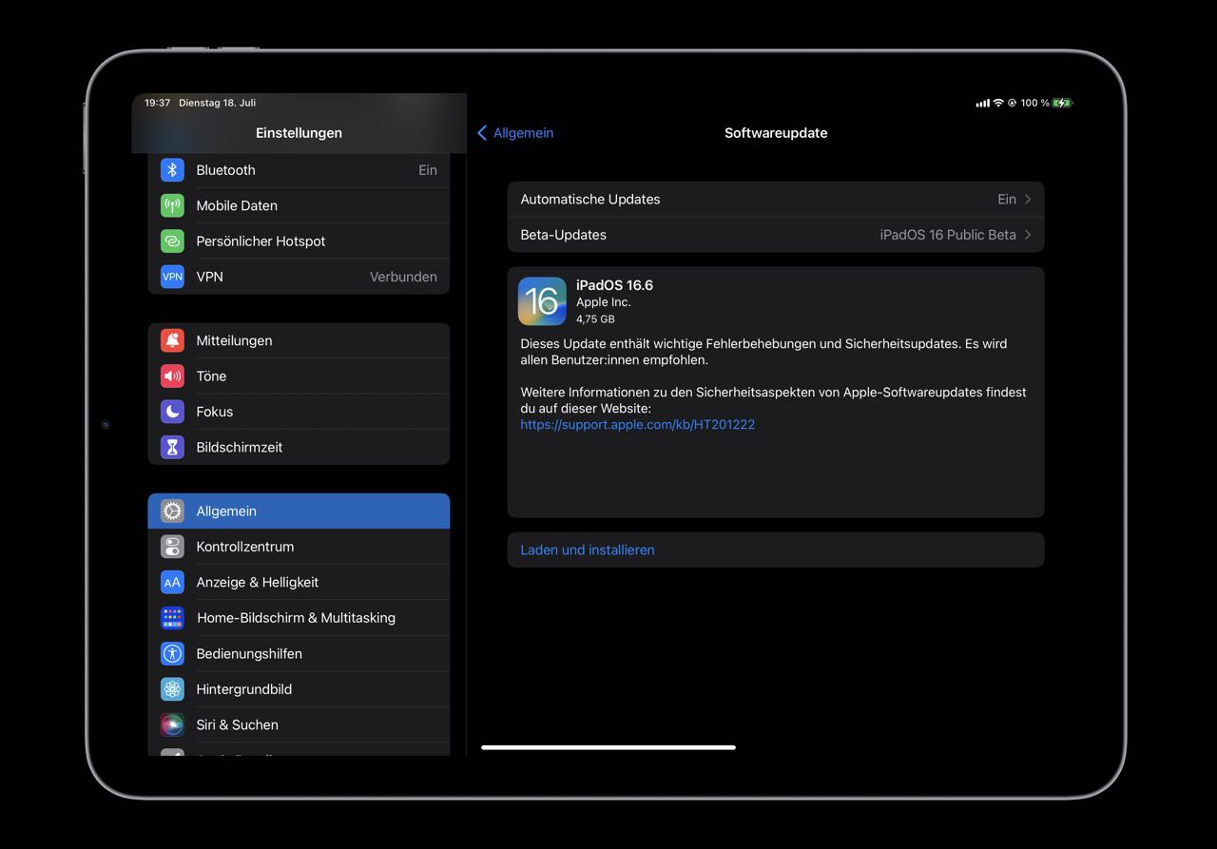The width and height of the screenshot is (1217, 849).
Task: Tap the Mitteilungen bell icon
Action: (172, 340)
